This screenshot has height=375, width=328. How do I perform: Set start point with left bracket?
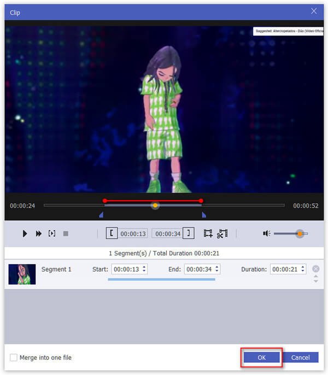[x=112, y=233]
